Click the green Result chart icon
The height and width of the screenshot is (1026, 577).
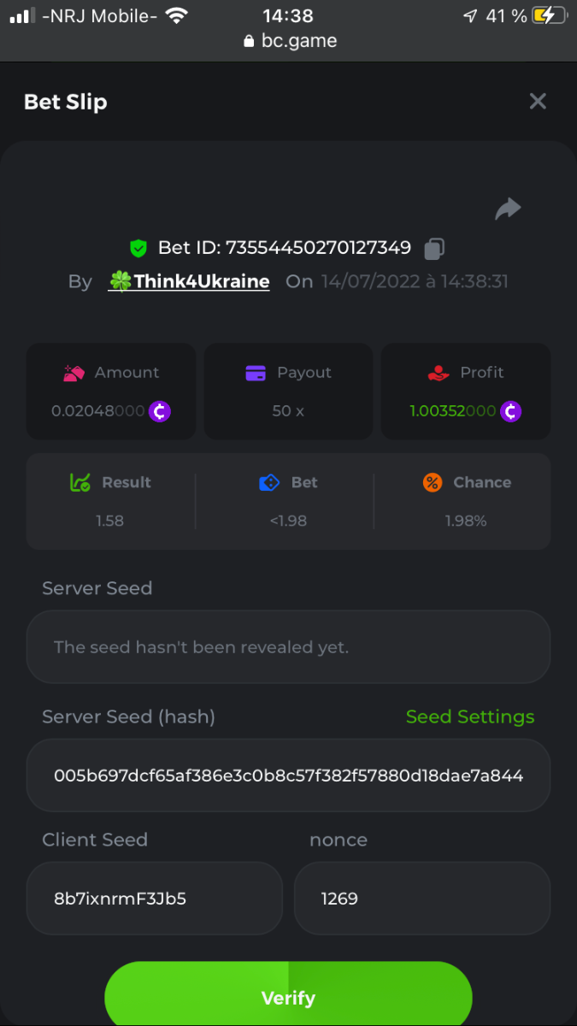79,483
